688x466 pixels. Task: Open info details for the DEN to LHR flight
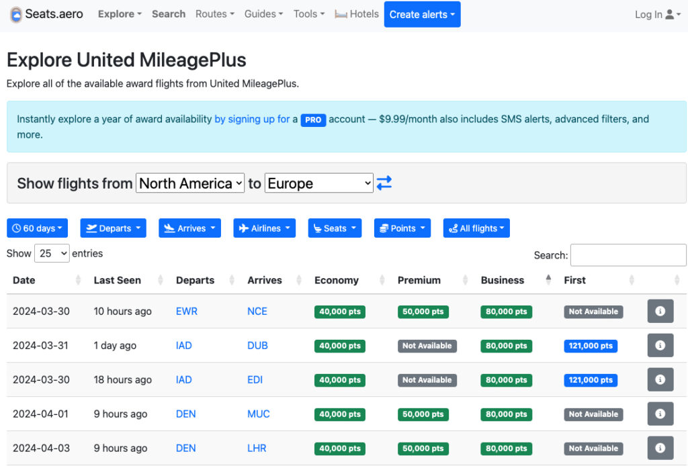[x=660, y=448]
